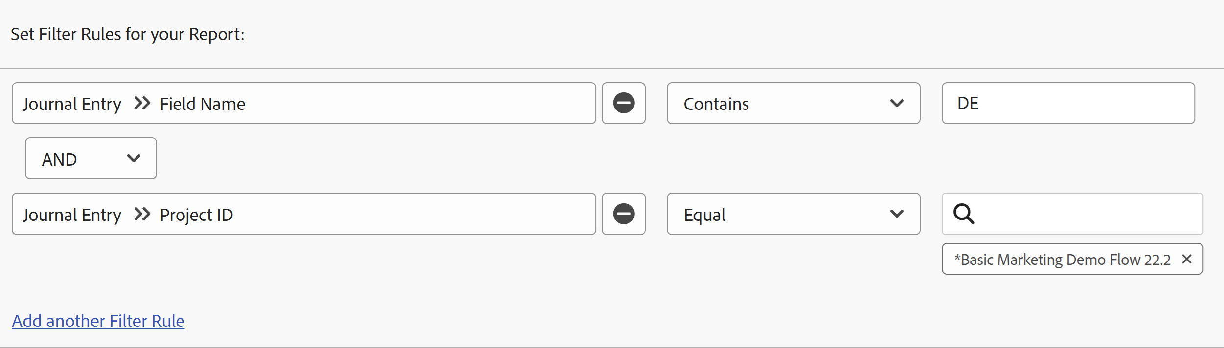1224x348 pixels.
Task: Click the Basic Marketing Demo Flow 22.2 label
Action: (1062, 260)
